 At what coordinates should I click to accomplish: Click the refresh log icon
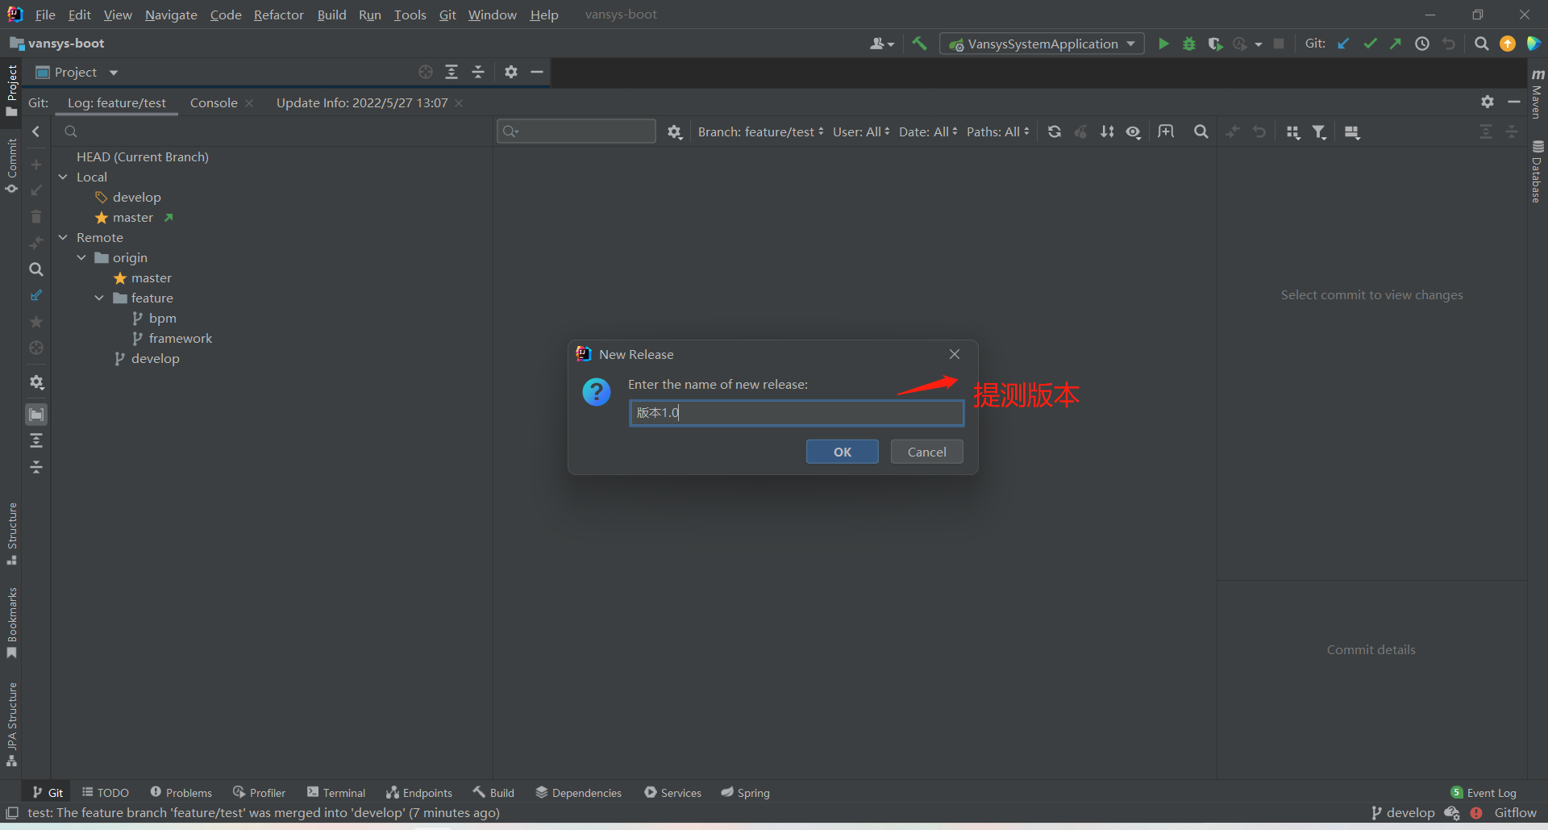click(1054, 132)
